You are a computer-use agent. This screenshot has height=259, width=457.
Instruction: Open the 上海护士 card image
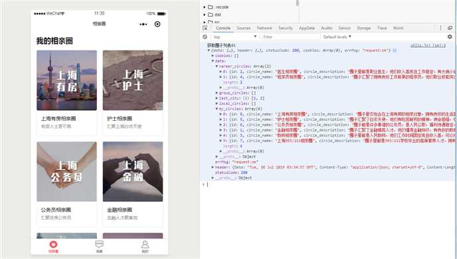pyautogui.click(x=133, y=80)
